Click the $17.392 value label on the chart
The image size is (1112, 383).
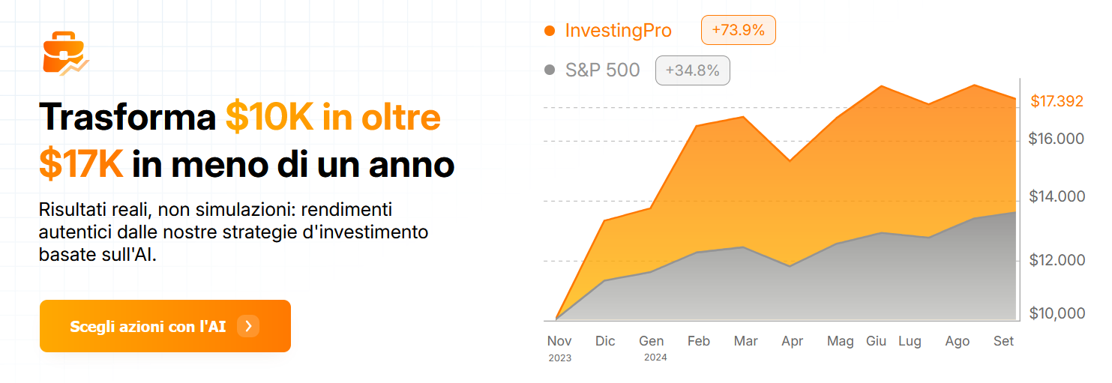click(x=1057, y=101)
